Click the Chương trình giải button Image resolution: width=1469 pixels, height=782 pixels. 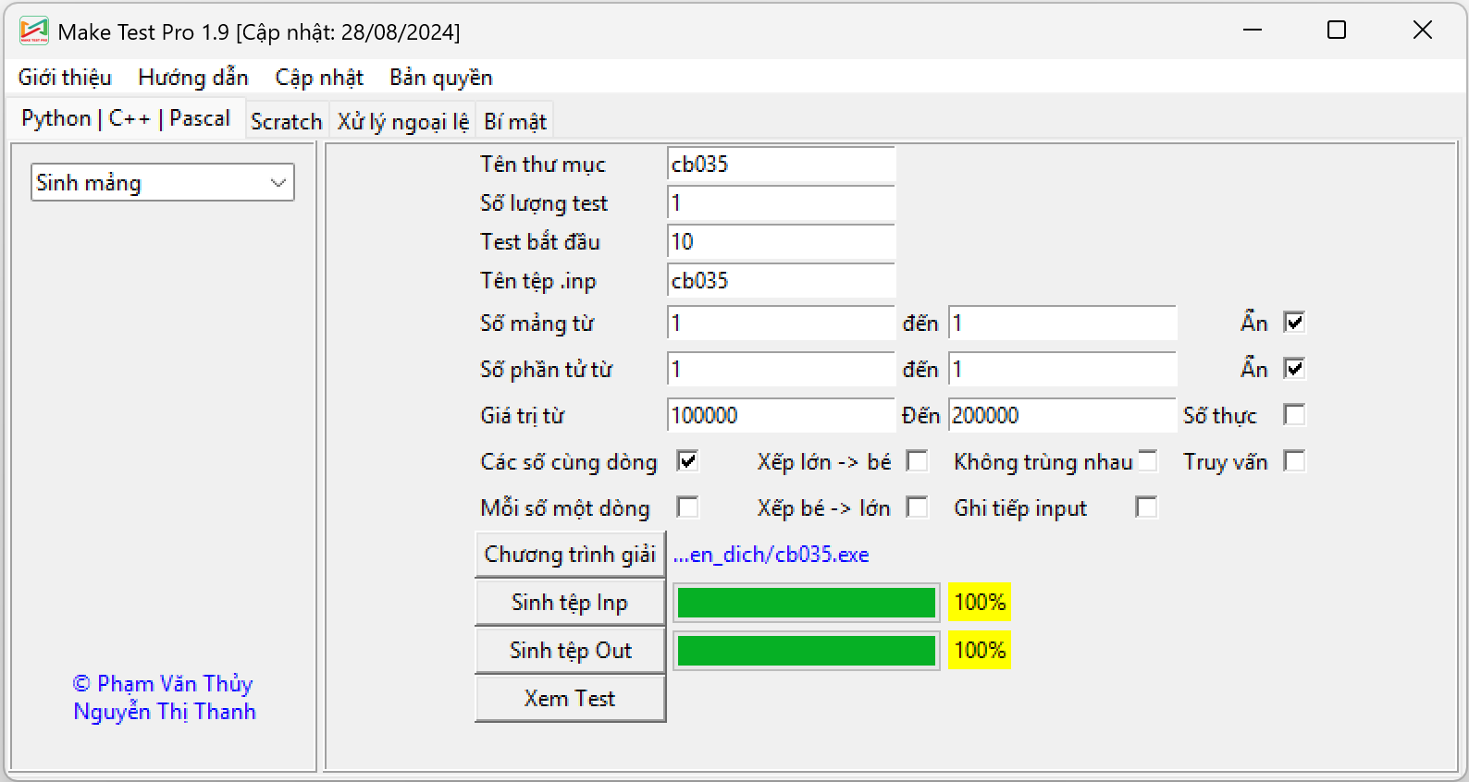(570, 555)
